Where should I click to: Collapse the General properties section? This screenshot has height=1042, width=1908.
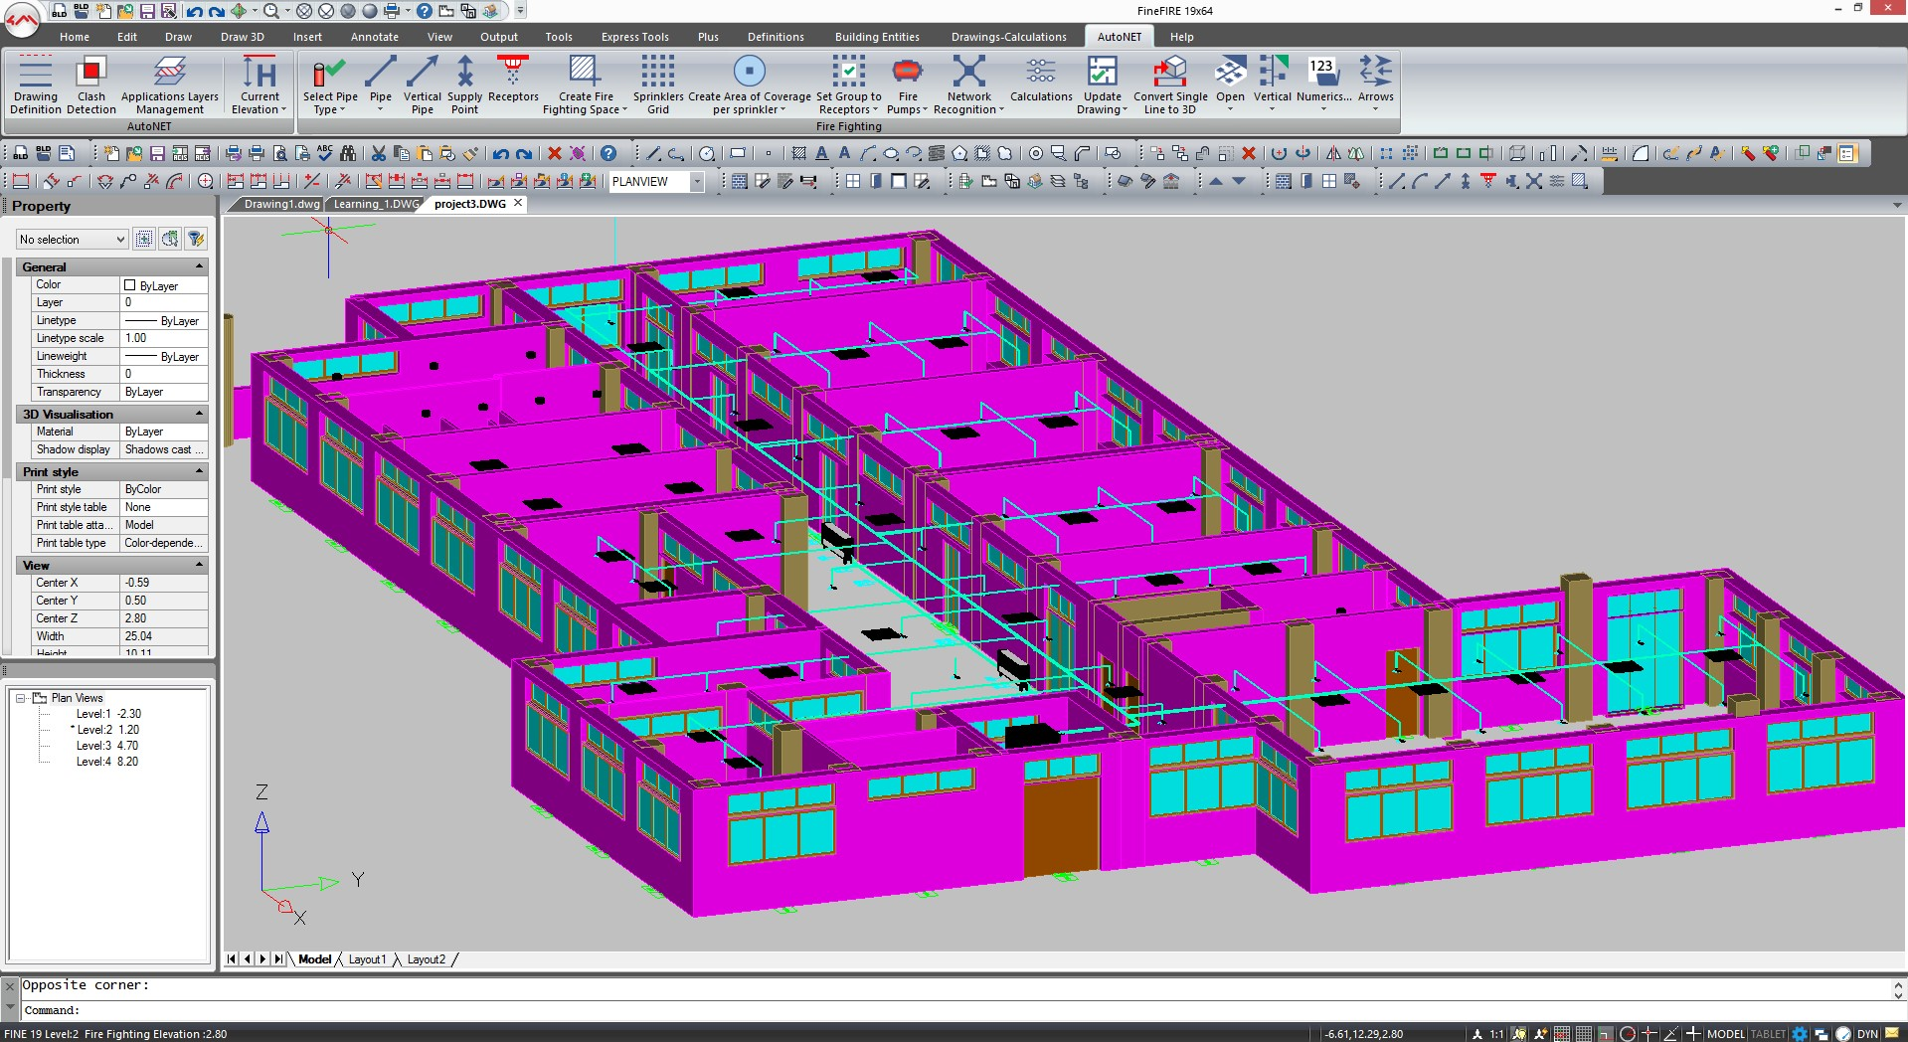(199, 266)
